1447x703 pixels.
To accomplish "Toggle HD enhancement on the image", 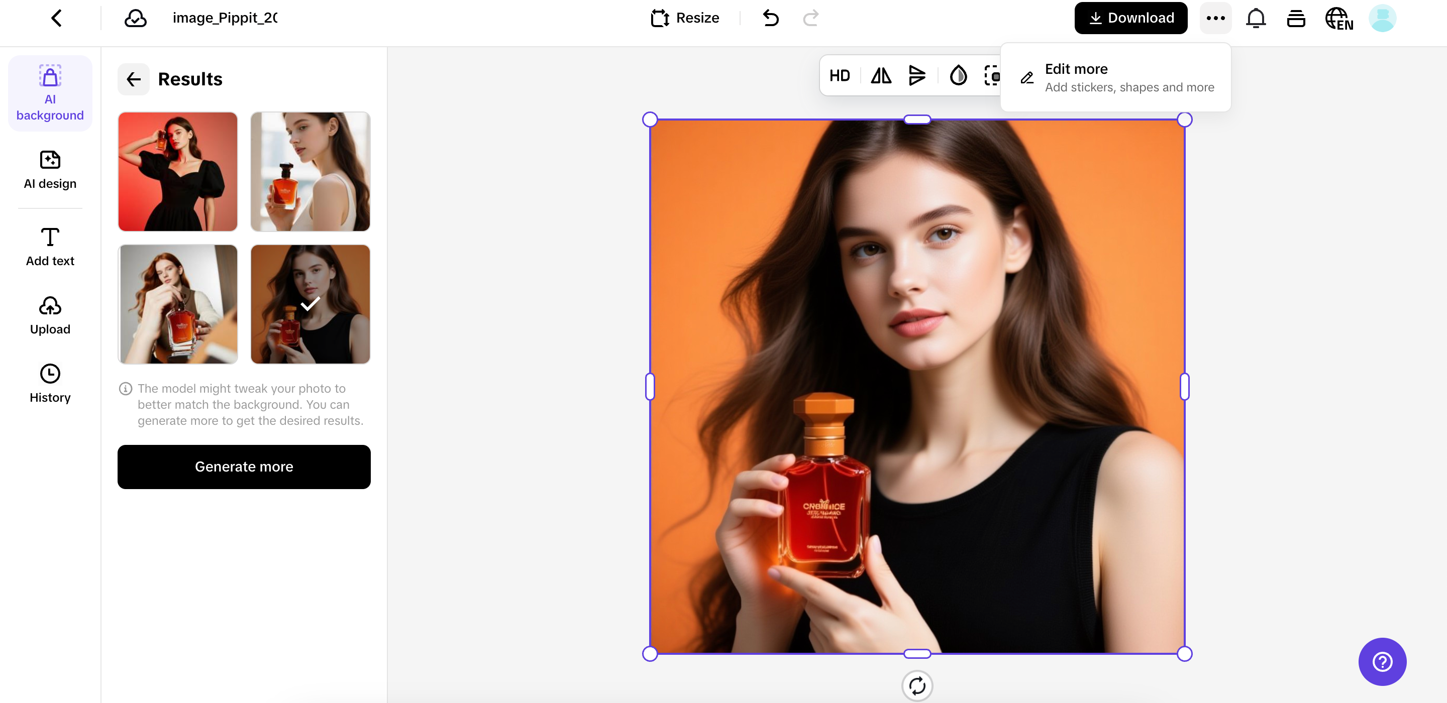I will 840,75.
